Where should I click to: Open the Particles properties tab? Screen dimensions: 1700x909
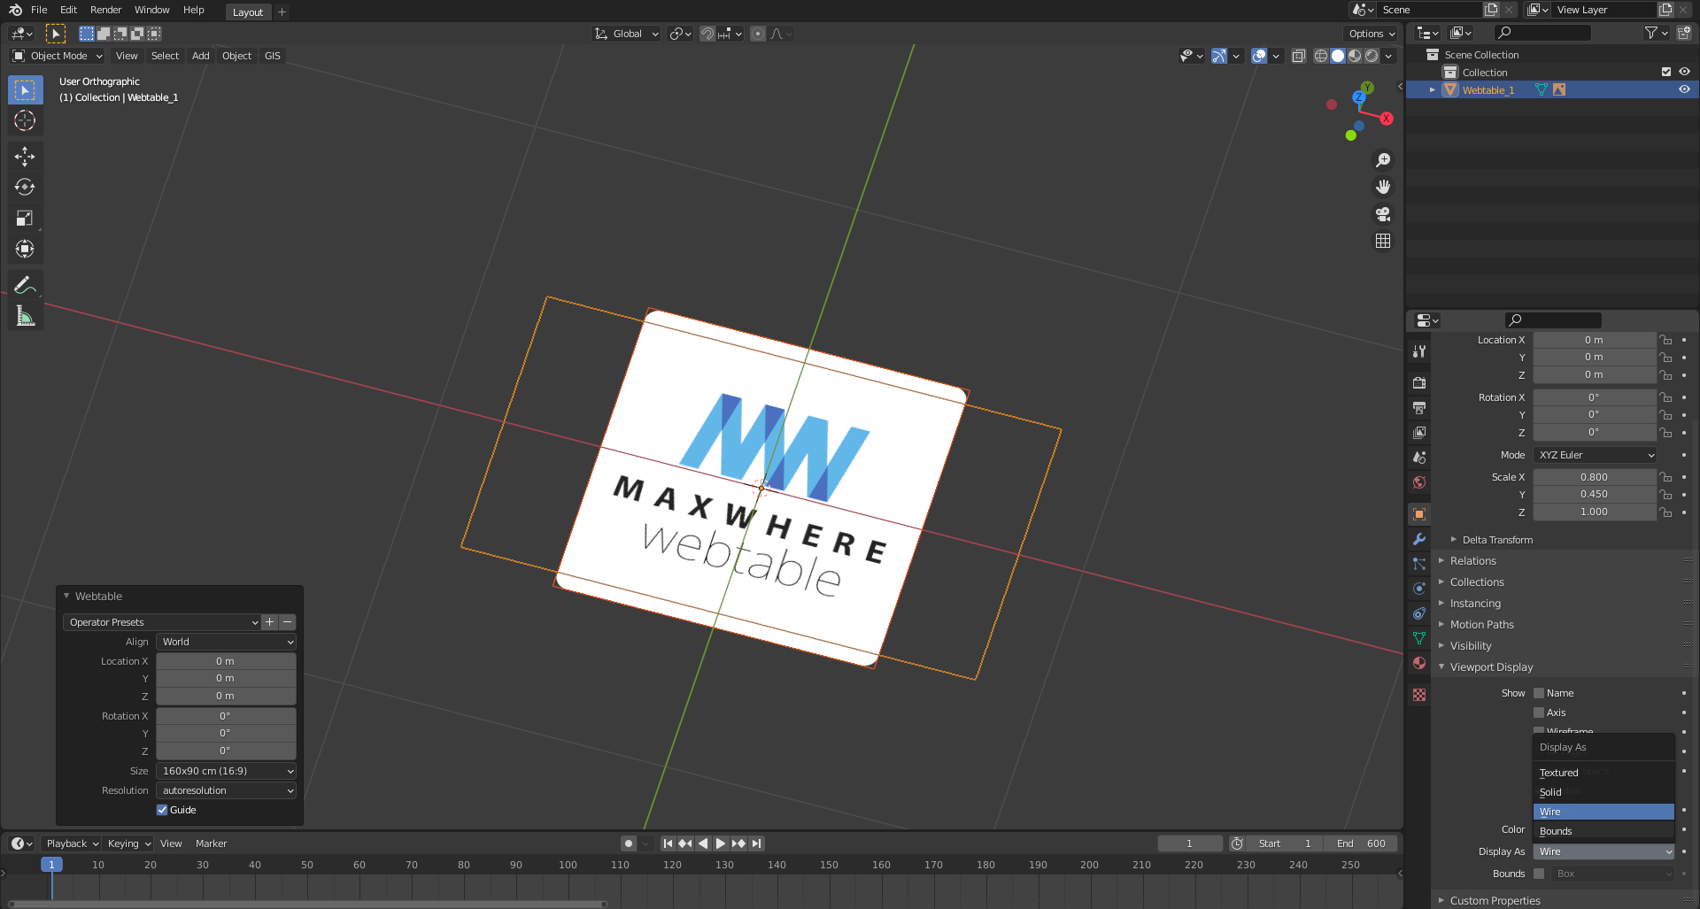tap(1419, 564)
